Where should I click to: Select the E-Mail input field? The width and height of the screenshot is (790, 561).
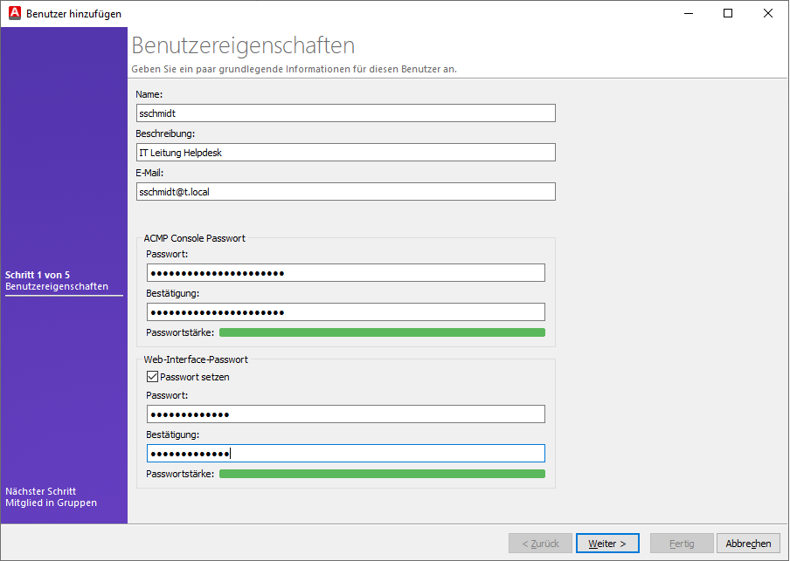tap(346, 192)
